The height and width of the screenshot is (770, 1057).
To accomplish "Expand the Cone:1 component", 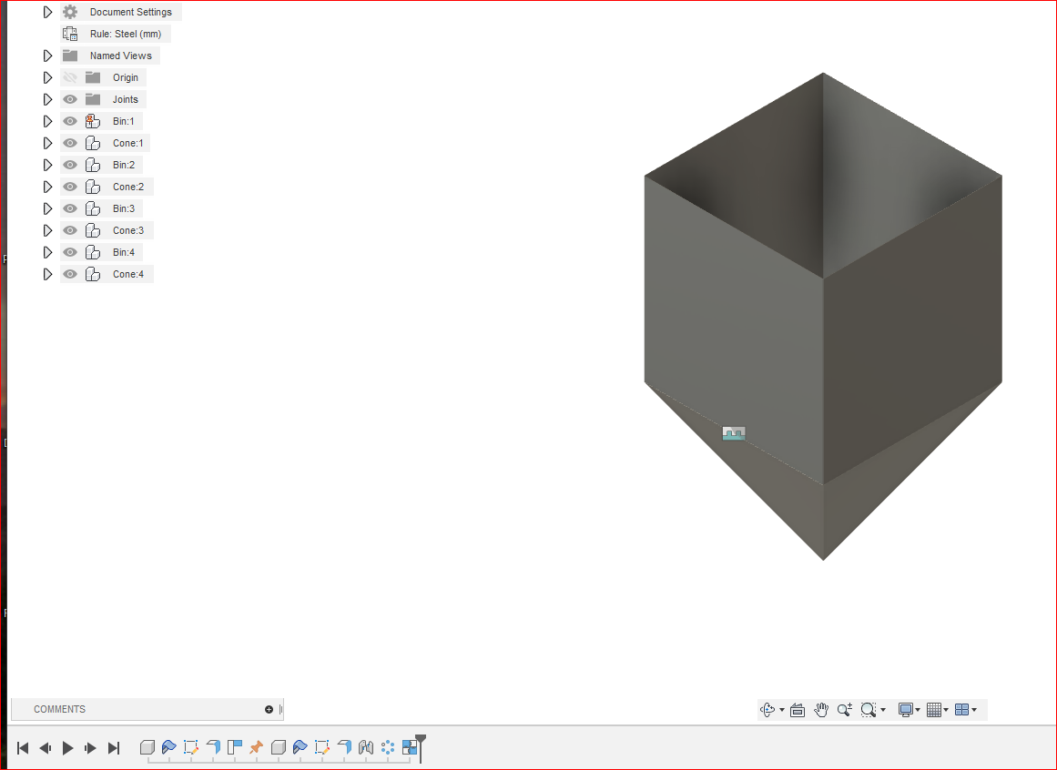I will (x=47, y=143).
